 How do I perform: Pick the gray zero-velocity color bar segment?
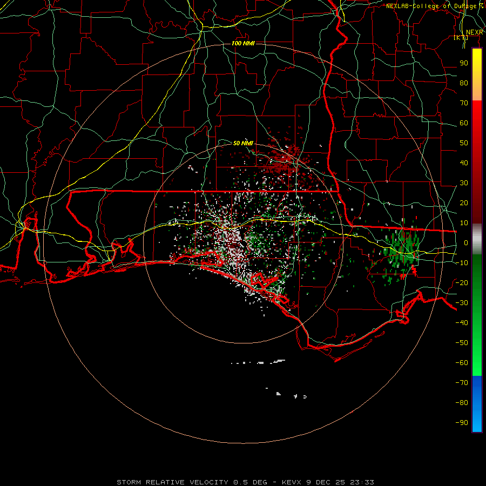[477, 239]
